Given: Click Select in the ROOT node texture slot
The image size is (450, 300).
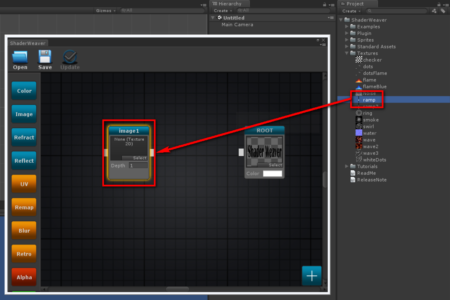Looking at the screenshot, I should (270, 165).
